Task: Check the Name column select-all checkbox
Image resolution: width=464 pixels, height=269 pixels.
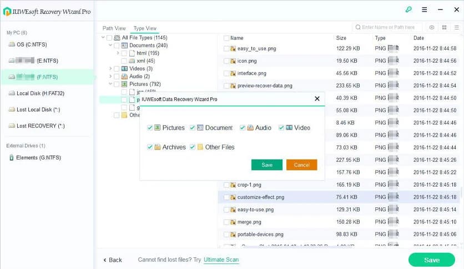Action: [x=226, y=38]
